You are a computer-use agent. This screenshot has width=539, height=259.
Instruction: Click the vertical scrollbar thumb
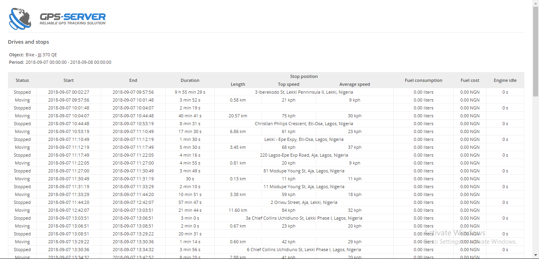(x=535, y=51)
